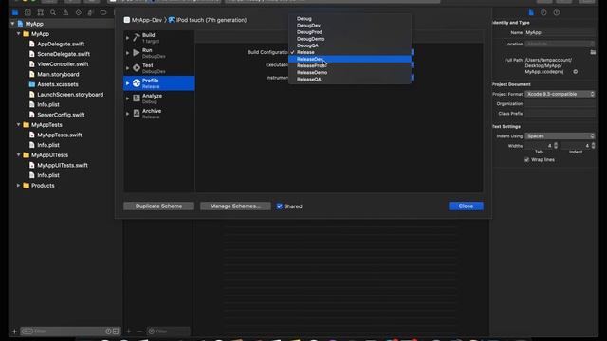Show the File inspector tab icon
The width and height of the screenshot is (607, 341).
click(531, 12)
